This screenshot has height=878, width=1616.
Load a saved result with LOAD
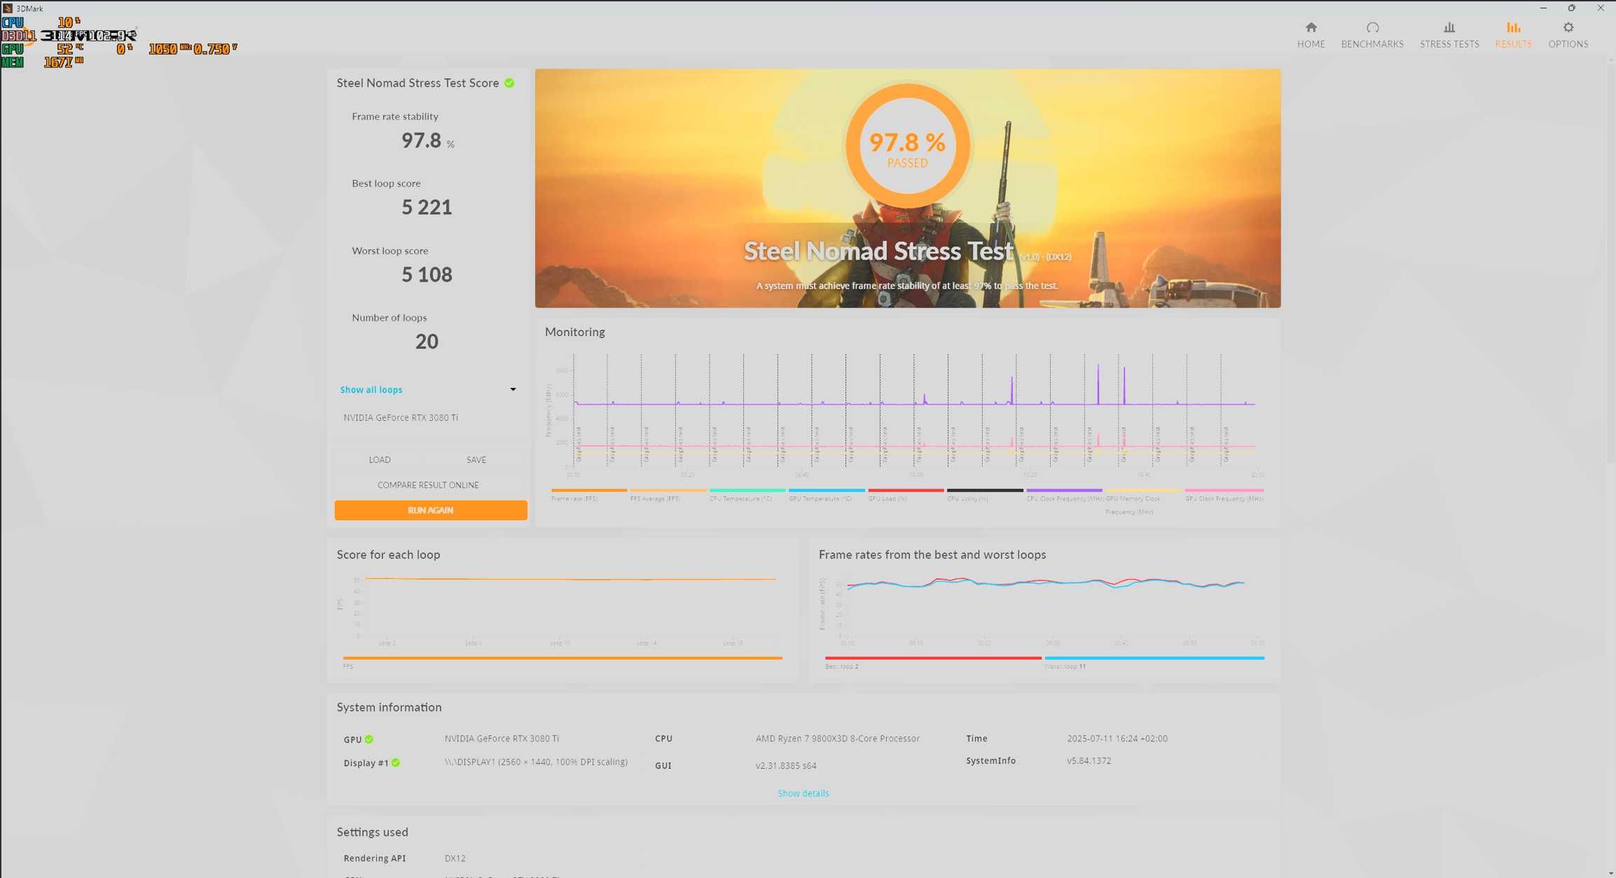(380, 459)
